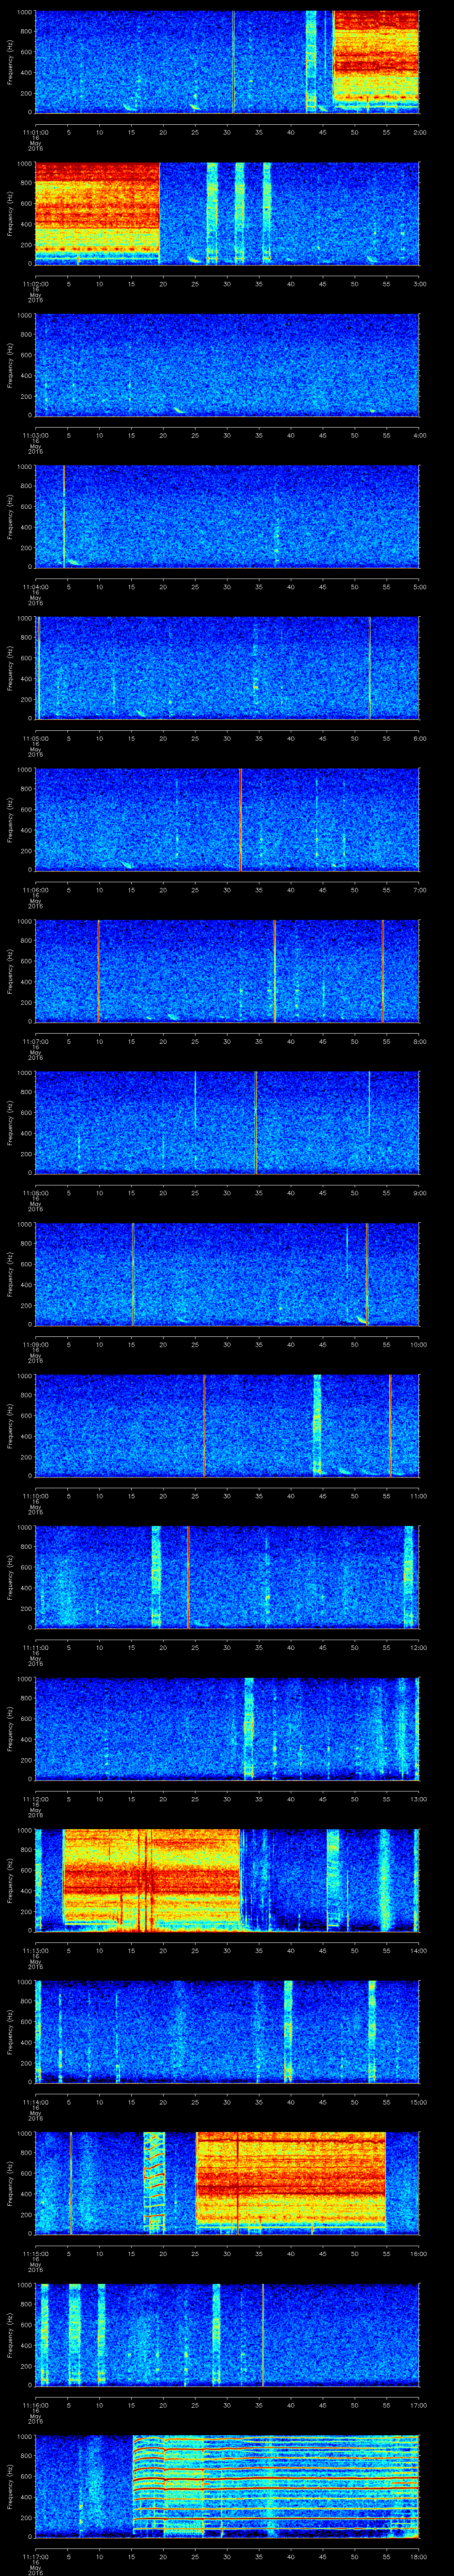The image size is (454, 2576).
Task: Click the 6:00 end time label
Action: click(419, 737)
